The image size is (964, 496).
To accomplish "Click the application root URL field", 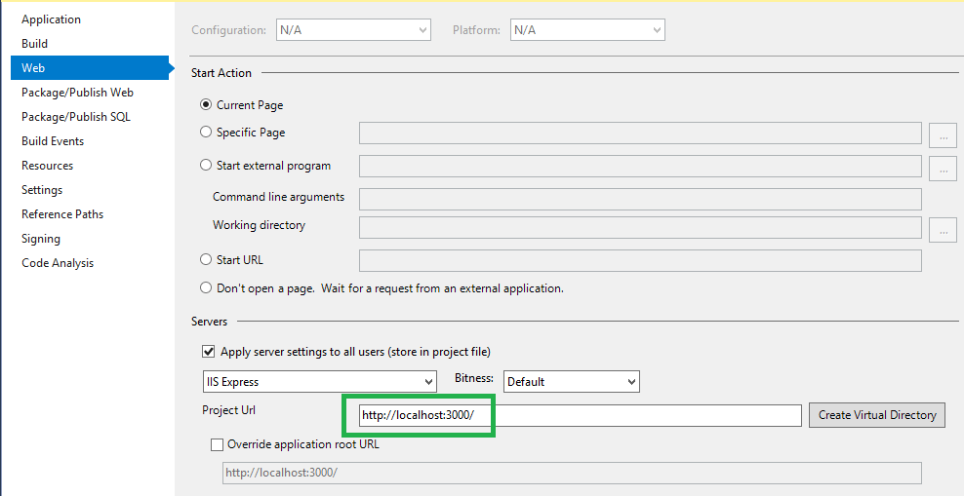I will 571,473.
